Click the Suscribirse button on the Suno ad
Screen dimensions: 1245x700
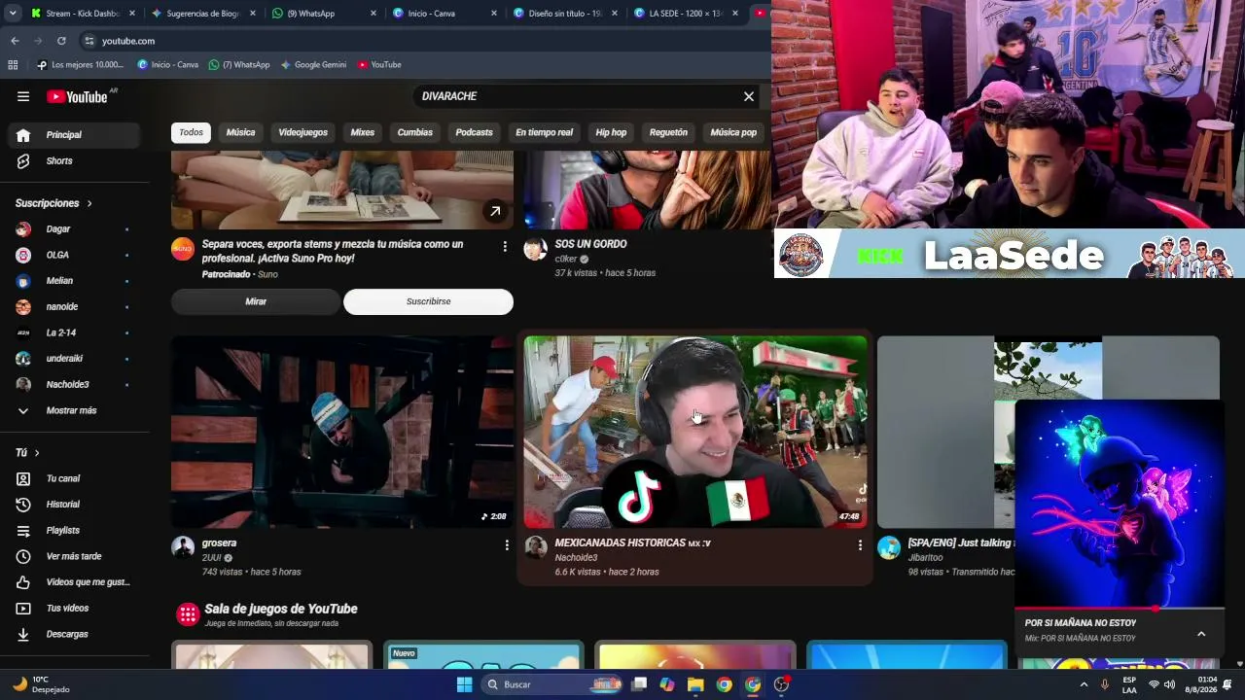click(x=429, y=301)
